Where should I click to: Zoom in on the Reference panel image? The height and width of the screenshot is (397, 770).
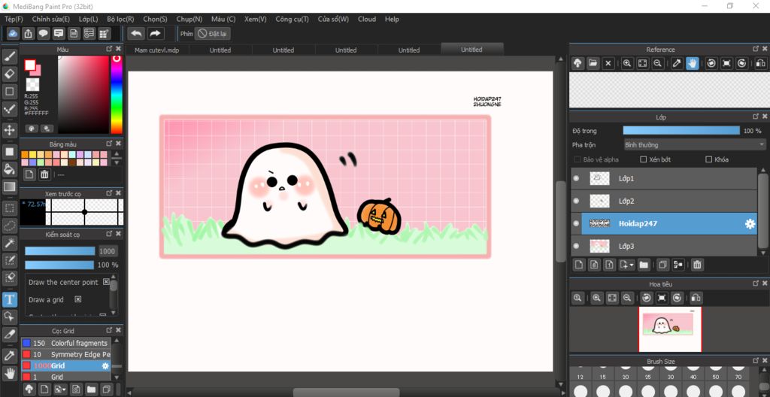tap(627, 63)
